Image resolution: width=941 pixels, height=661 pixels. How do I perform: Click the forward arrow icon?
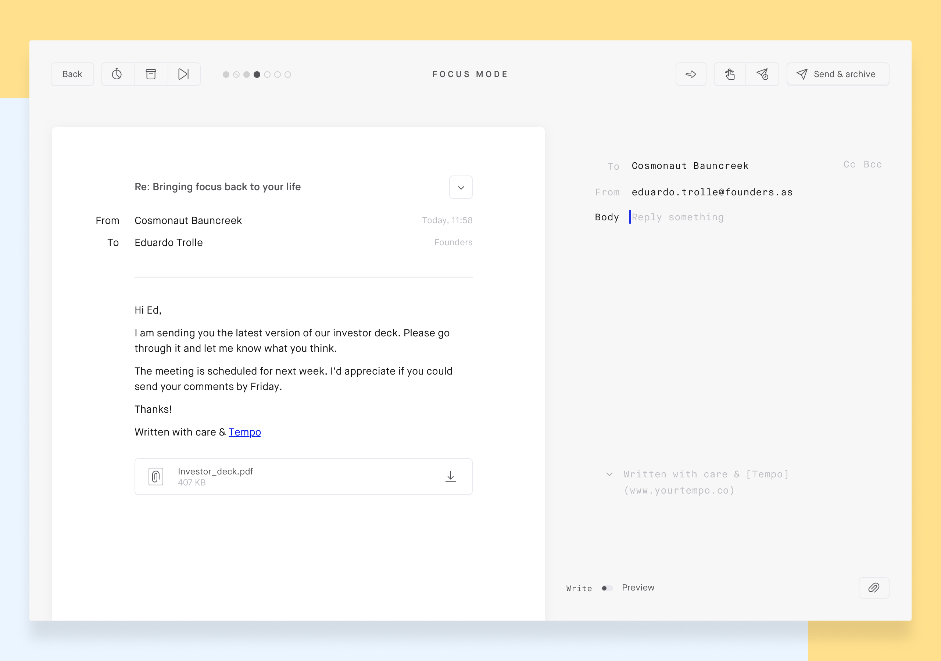coord(691,74)
